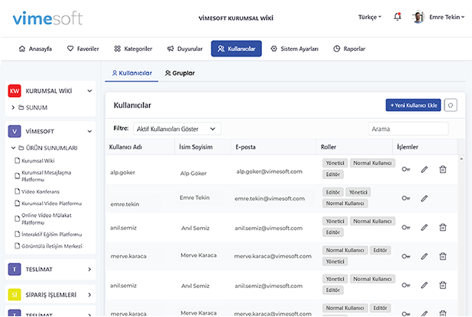This screenshot has width=472, height=317.
Task: Click the Emre Tekin profile avatar
Action: 418,17
